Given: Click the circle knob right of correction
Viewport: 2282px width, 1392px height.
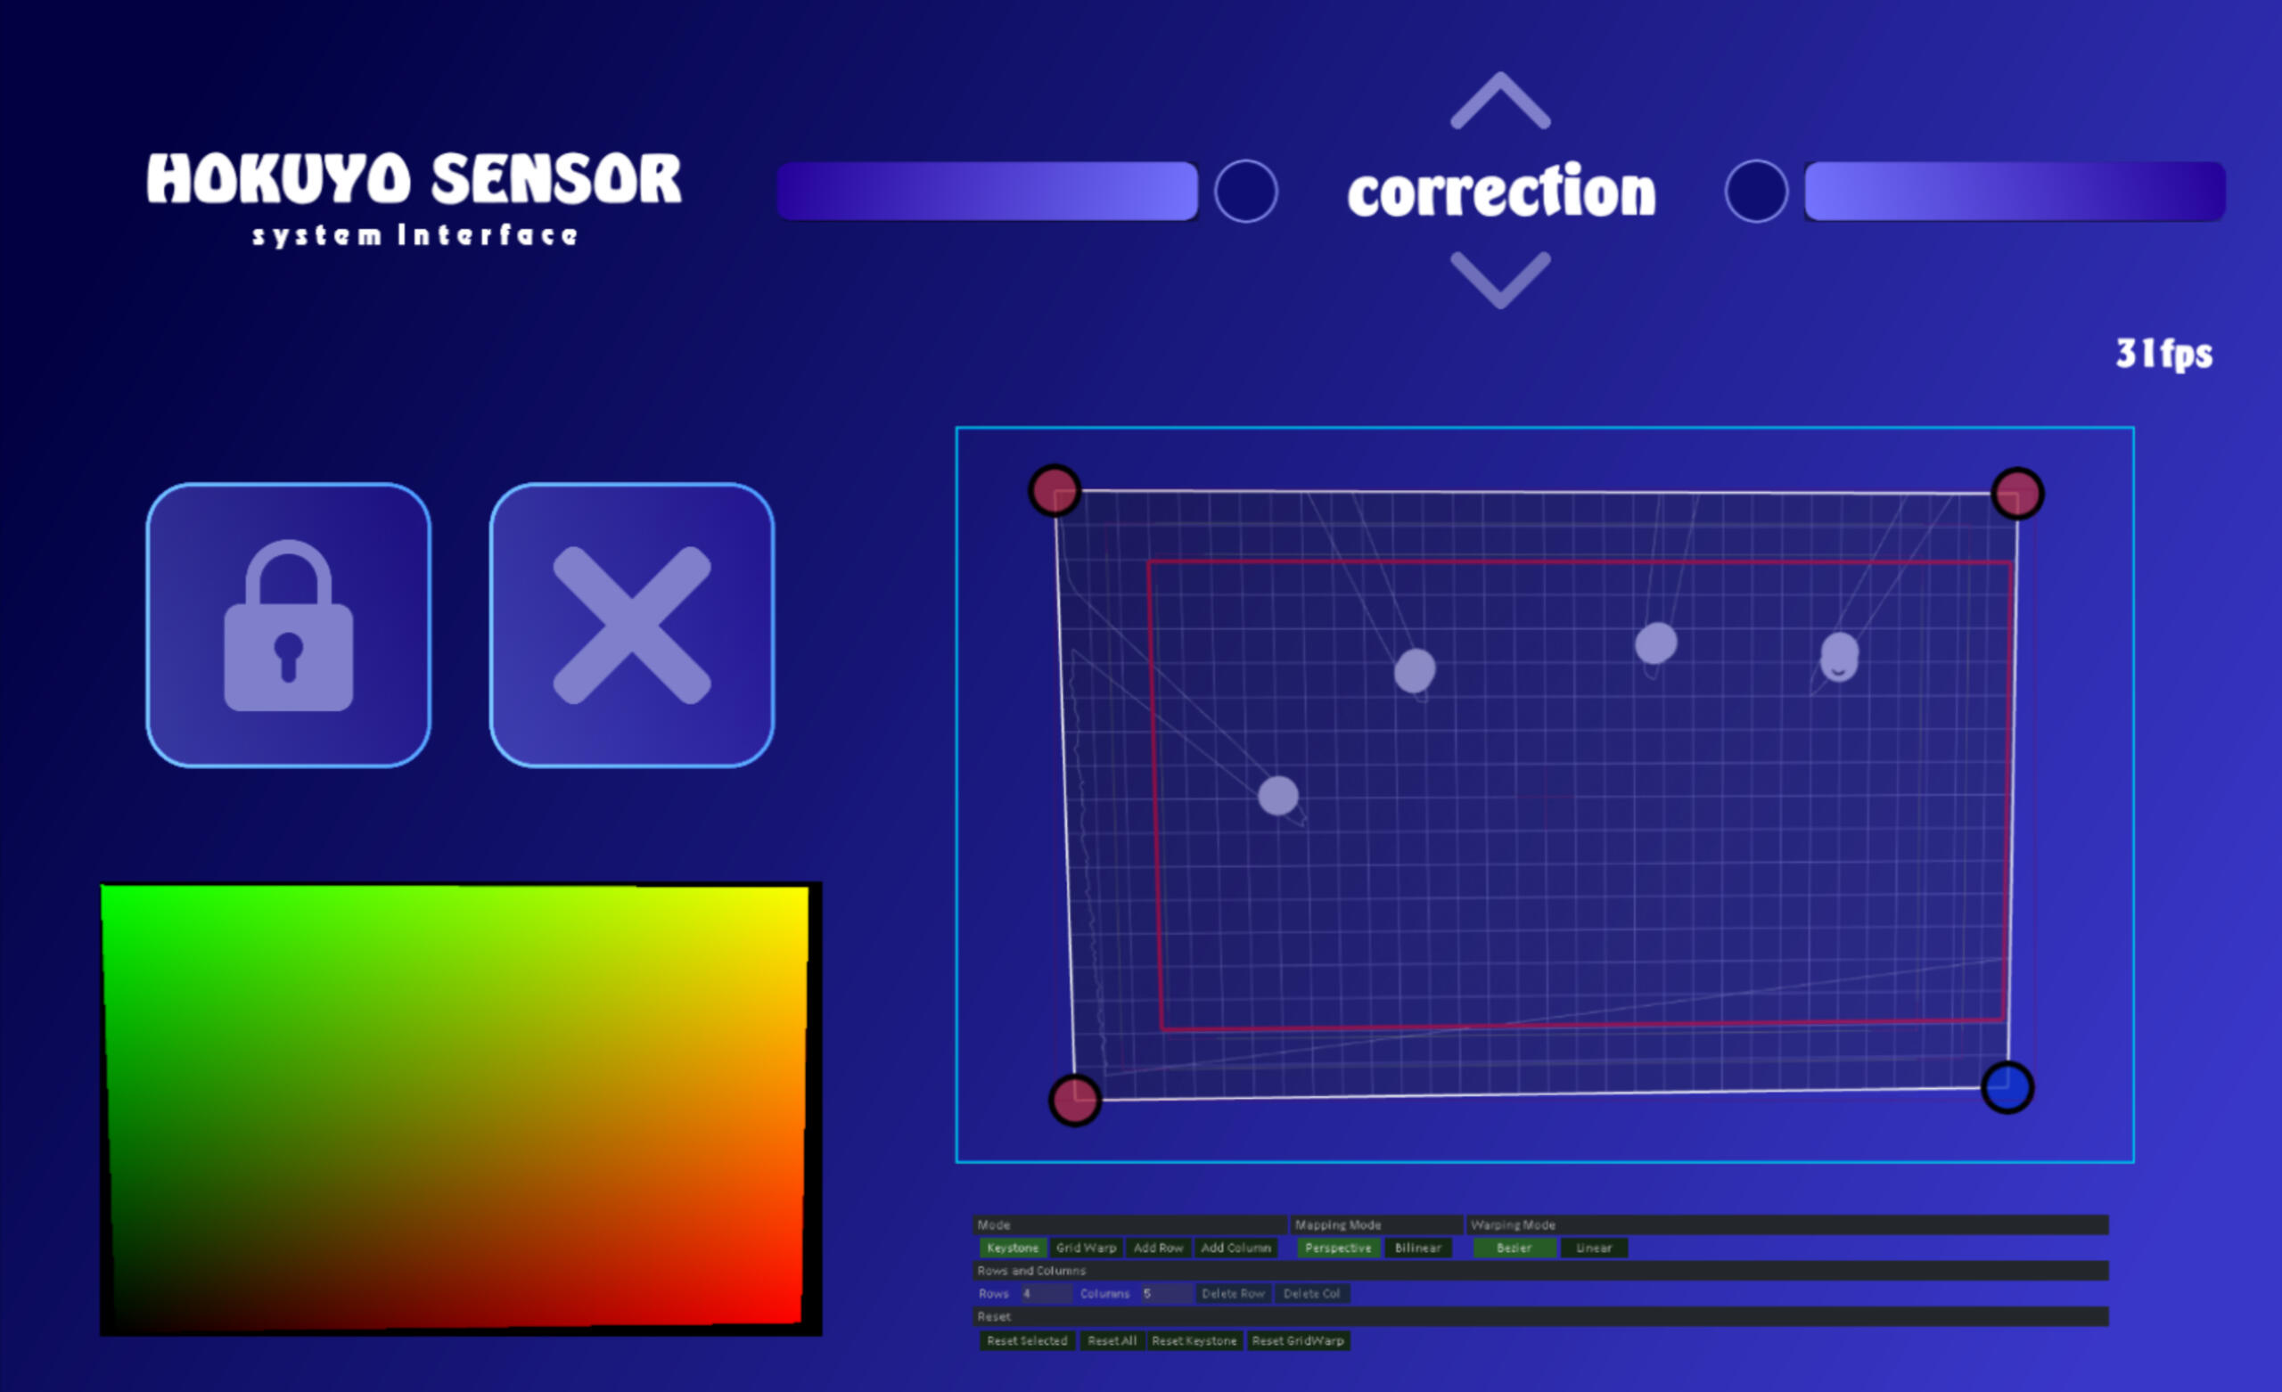Looking at the screenshot, I should tap(1755, 191).
